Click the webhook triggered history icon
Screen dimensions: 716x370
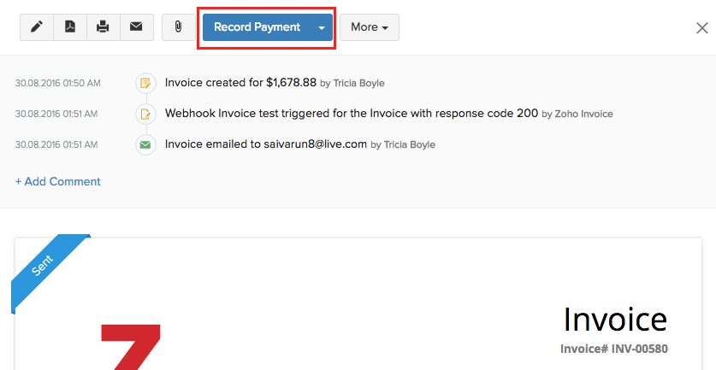tap(145, 114)
